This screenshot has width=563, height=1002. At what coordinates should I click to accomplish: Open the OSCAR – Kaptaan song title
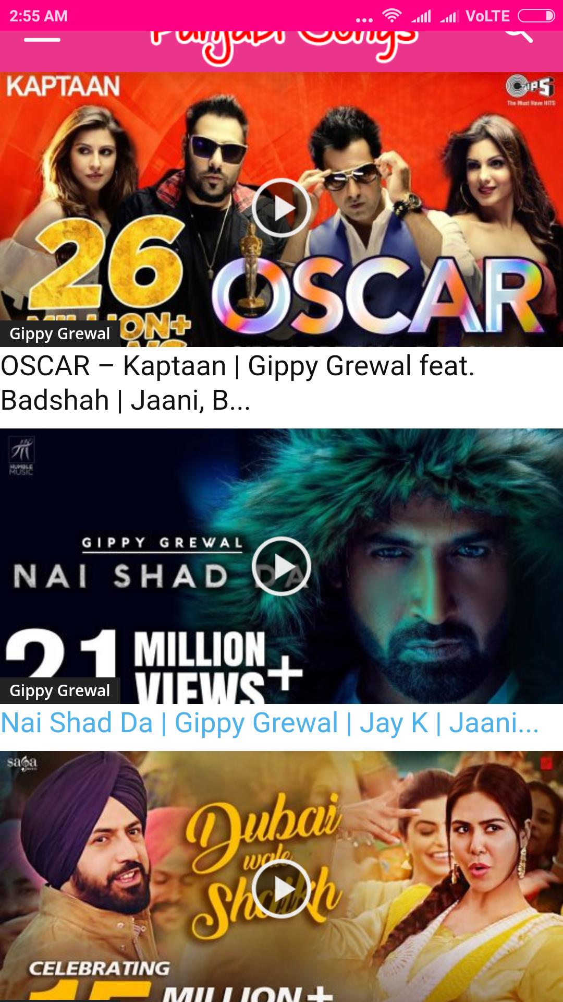click(238, 383)
